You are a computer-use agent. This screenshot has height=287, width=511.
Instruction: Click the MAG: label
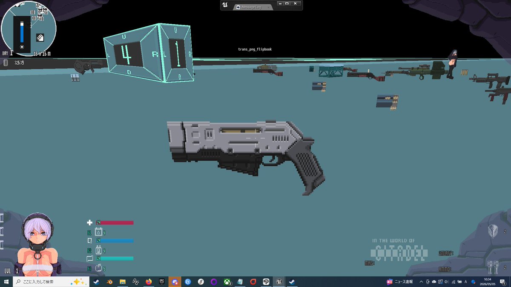369,264
